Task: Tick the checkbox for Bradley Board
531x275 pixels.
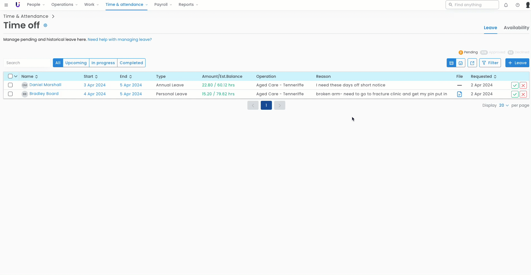Action: 10,94
